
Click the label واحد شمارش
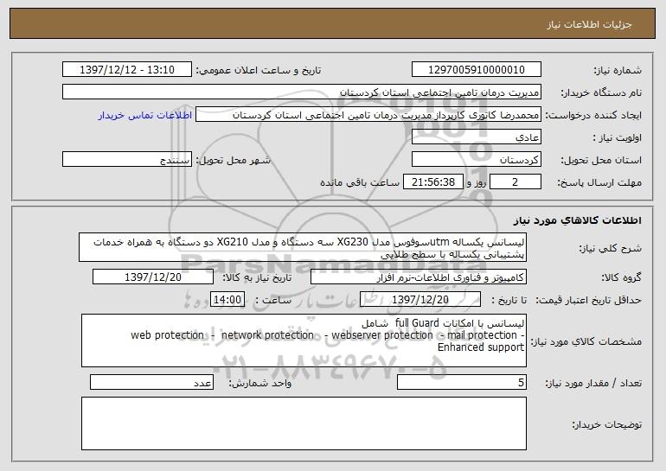[x=260, y=384]
